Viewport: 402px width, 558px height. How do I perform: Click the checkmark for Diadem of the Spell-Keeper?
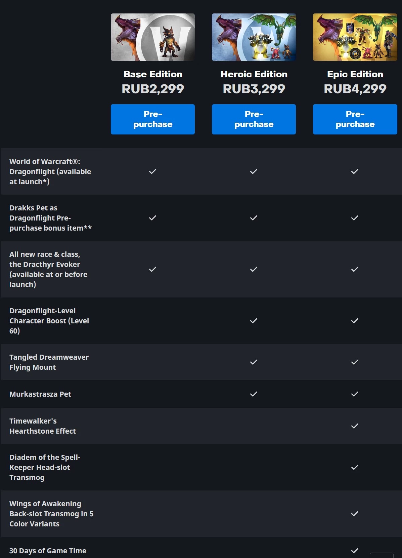click(355, 467)
